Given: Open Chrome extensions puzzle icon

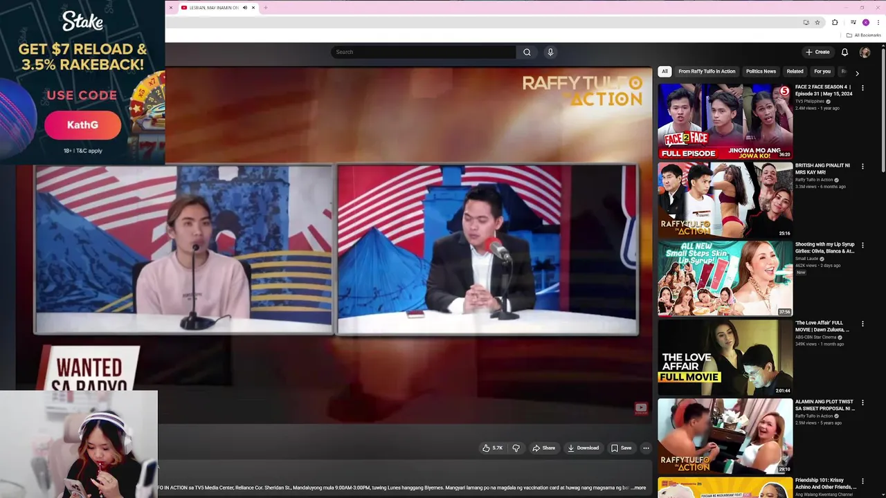Looking at the screenshot, I should click(835, 22).
